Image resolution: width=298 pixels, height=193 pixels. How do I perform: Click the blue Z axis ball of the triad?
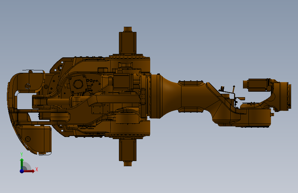click(22, 171)
